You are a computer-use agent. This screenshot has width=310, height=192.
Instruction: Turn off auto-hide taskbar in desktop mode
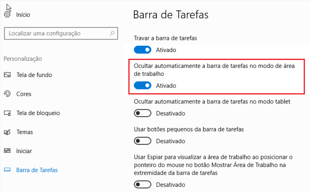(x=143, y=85)
